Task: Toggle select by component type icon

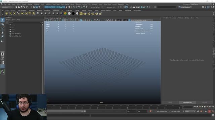Action: (x=37, y=7)
